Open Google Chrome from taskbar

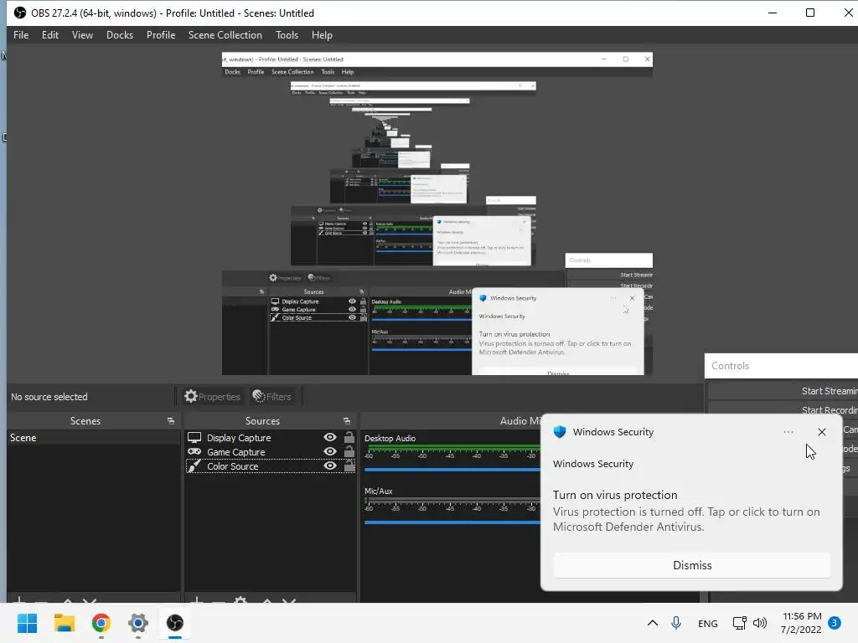click(101, 623)
